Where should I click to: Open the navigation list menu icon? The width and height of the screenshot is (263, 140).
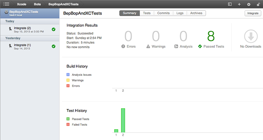tap(6, 4)
